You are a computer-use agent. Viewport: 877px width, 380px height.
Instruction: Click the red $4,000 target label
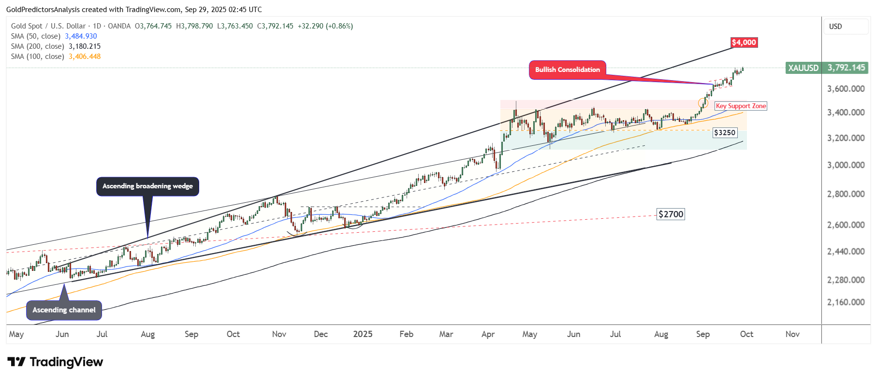point(744,42)
